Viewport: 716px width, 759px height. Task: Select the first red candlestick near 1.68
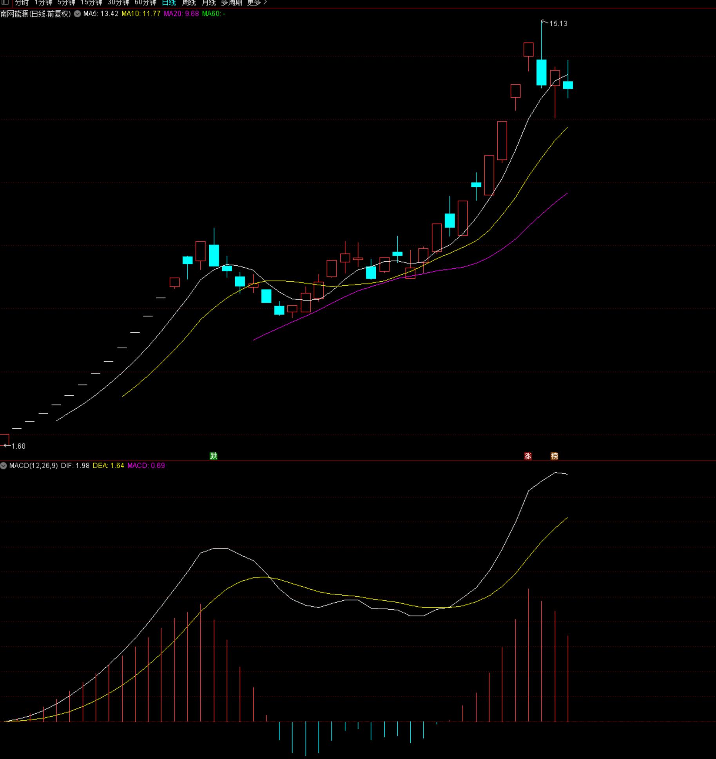[4, 439]
